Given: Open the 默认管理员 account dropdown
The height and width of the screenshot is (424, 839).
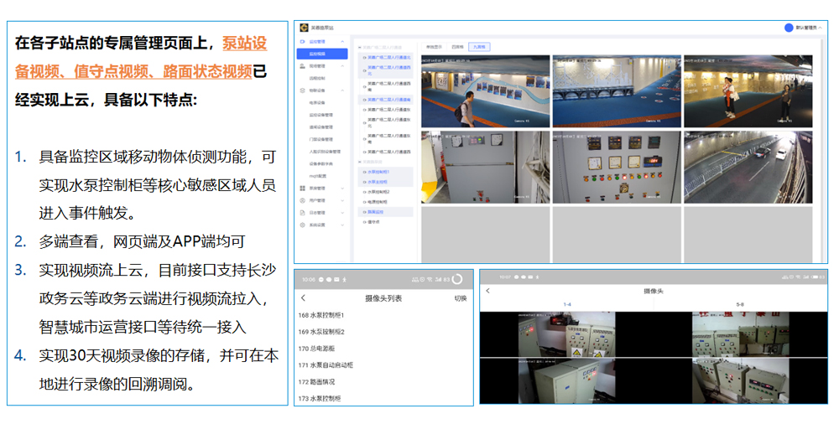Looking at the screenshot, I should 809,28.
